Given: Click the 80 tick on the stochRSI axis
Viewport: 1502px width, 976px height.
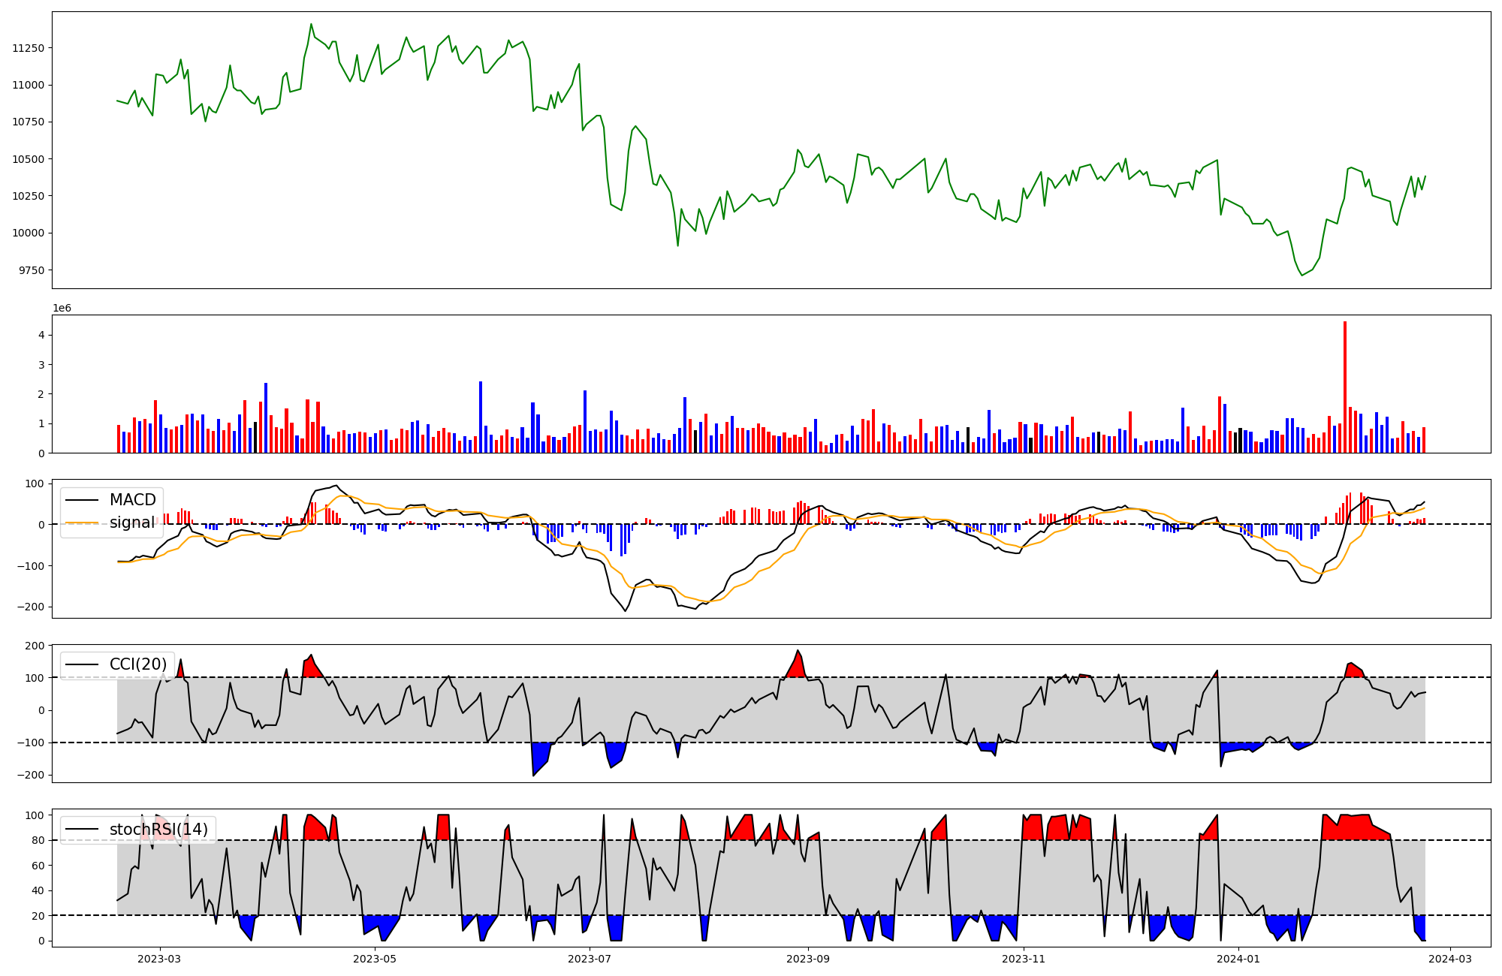Looking at the screenshot, I should click(38, 841).
